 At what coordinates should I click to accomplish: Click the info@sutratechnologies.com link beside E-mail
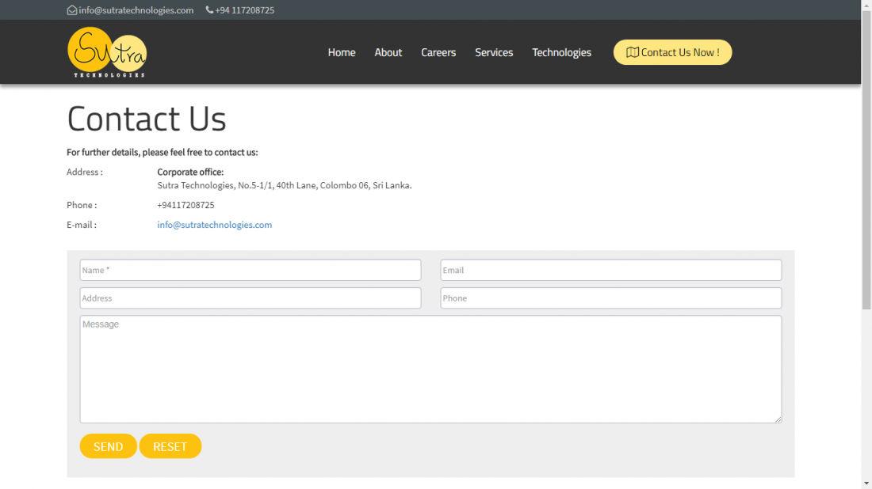tap(215, 225)
